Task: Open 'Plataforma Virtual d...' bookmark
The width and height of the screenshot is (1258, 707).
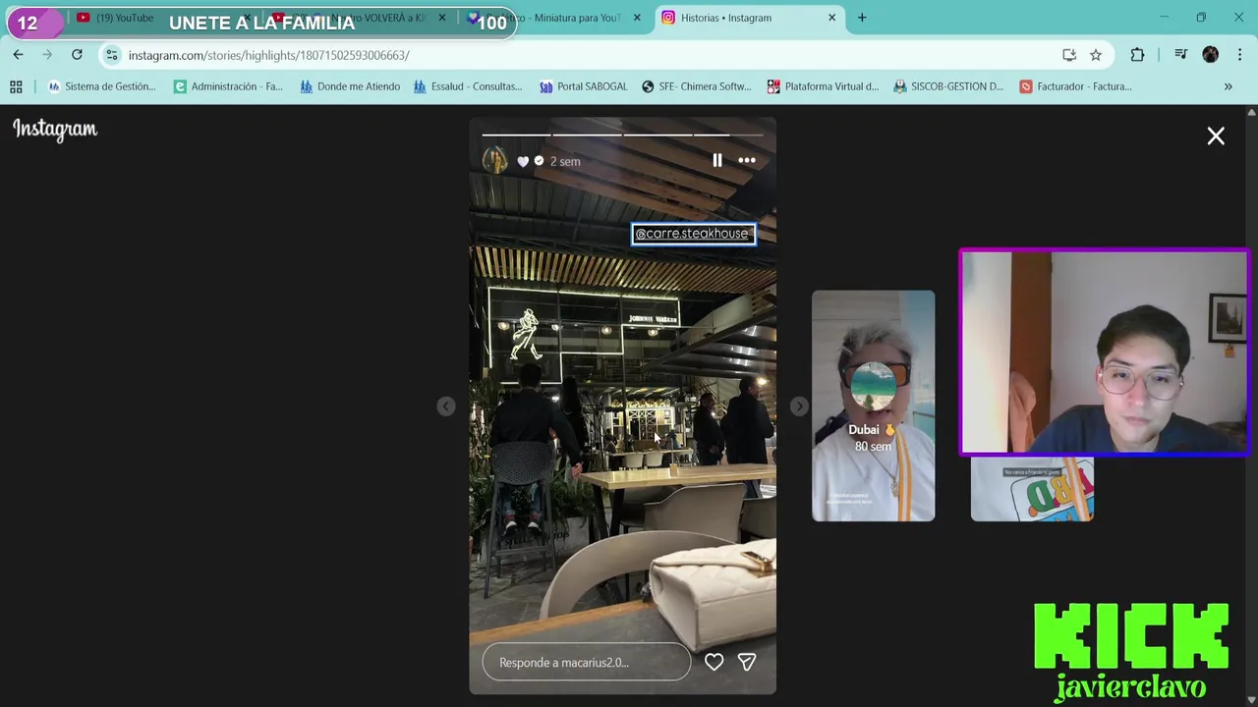Action: point(823,86)
